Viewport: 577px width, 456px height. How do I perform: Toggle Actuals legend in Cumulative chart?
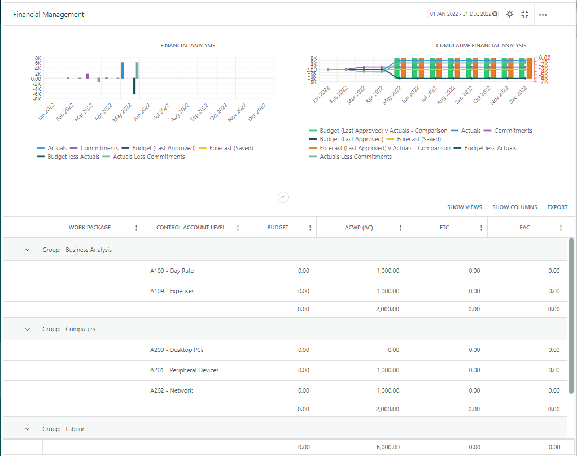466,131
